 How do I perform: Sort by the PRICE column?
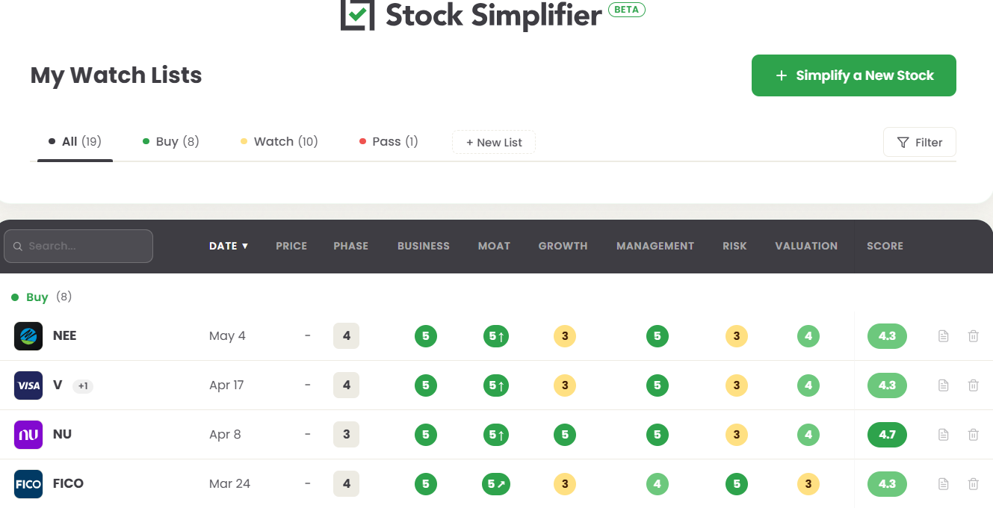[291, 246]
